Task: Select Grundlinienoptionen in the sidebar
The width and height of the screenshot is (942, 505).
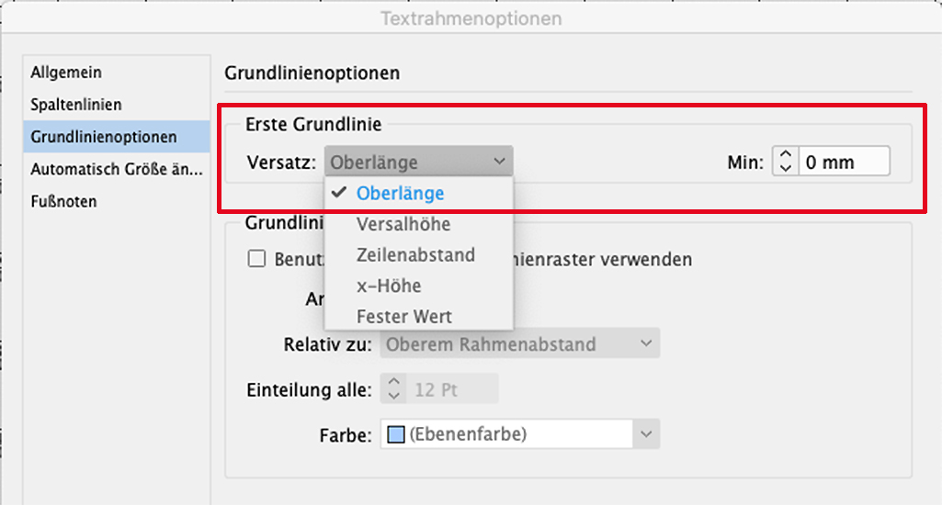Action: click(x=104, y=137)
